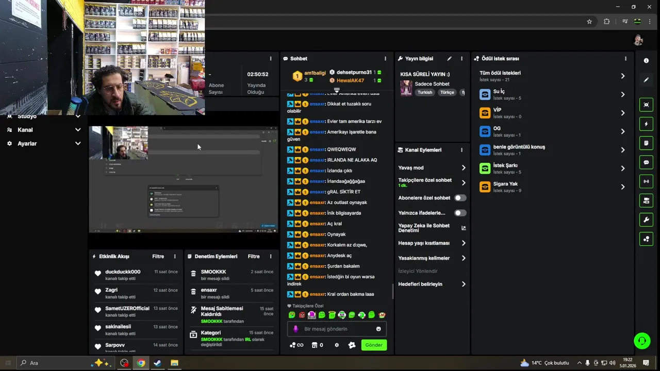
Task: Toggle the notes panel icon in sidebar
Action: pyautogui.click(x=646, y=143)
